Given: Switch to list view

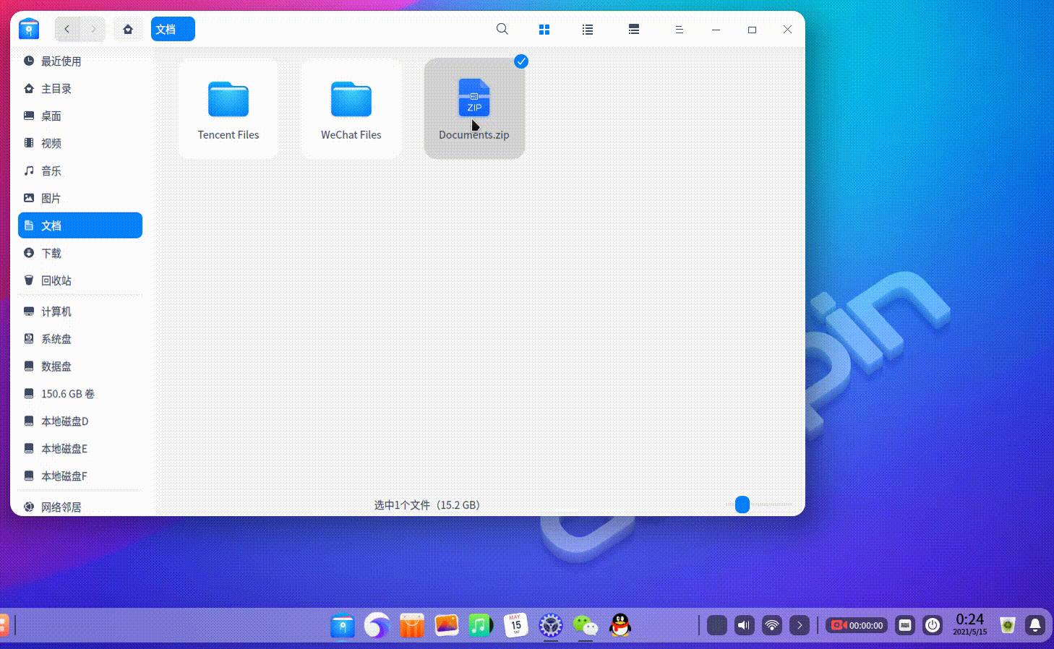Looking at the screenshot, I should [588, 30].
